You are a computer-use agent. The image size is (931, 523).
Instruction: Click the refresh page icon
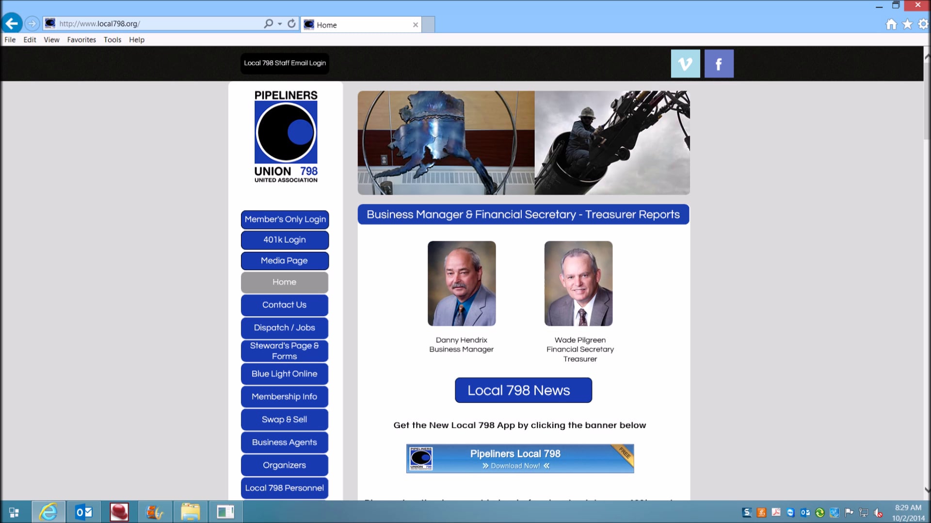291,23
